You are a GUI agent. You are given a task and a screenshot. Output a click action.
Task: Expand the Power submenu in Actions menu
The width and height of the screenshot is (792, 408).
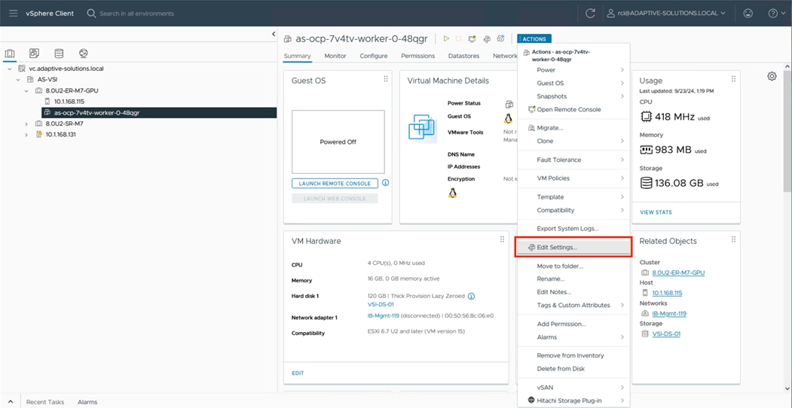tap(573, 70)
